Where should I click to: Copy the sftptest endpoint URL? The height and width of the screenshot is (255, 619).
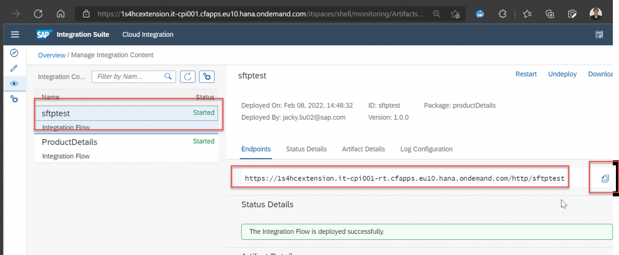(605, 179)
